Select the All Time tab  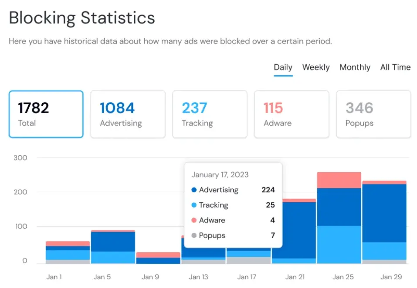(x=395, y=67)
